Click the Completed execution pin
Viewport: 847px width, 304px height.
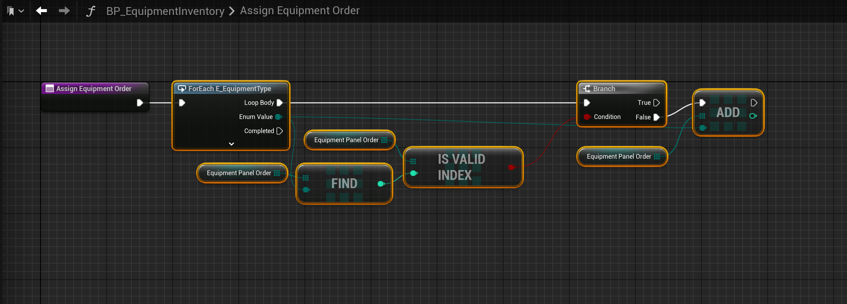click(x=280, y=131)
